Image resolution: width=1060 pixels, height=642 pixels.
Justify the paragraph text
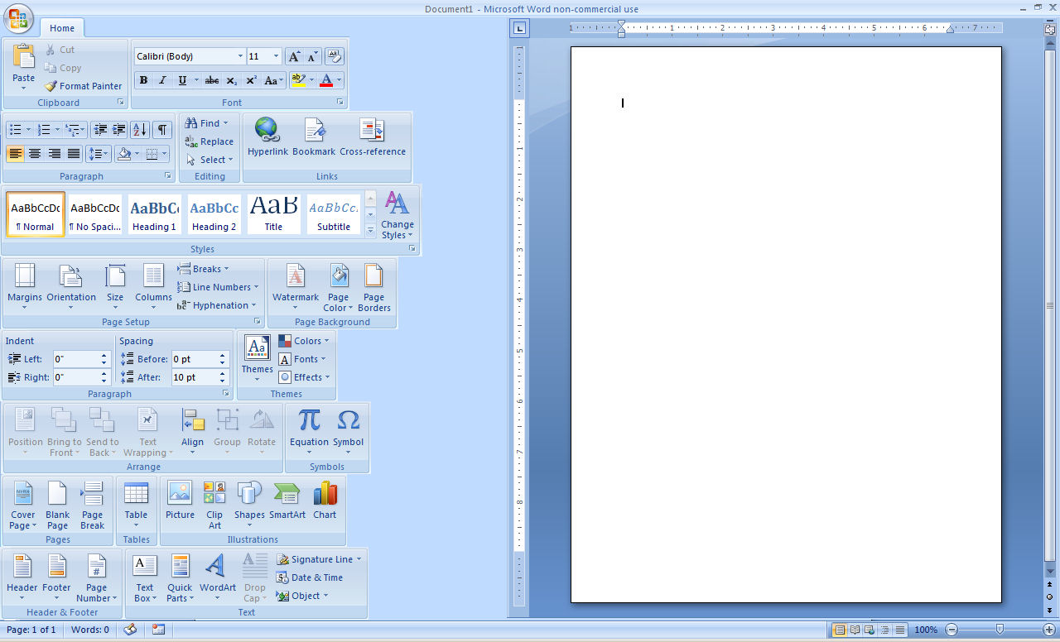click(73, 153)
